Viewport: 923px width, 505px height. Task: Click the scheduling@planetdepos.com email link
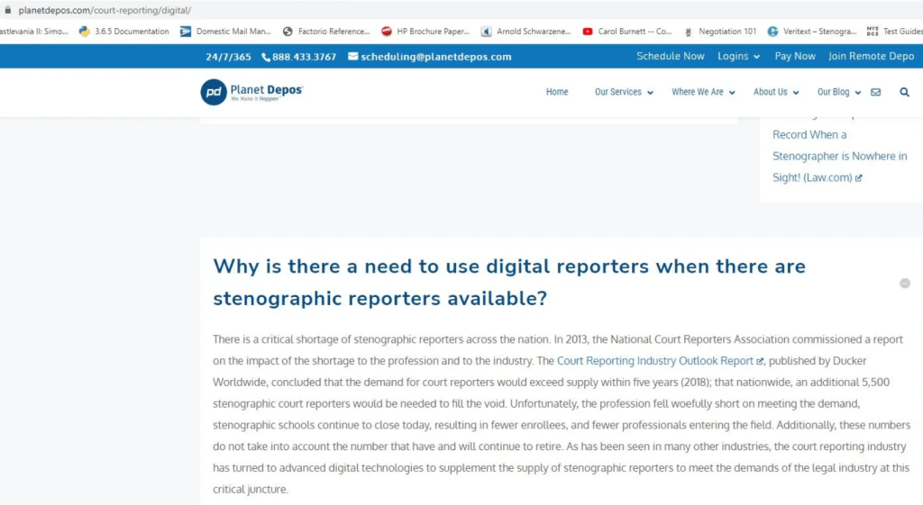coord(435,57)
